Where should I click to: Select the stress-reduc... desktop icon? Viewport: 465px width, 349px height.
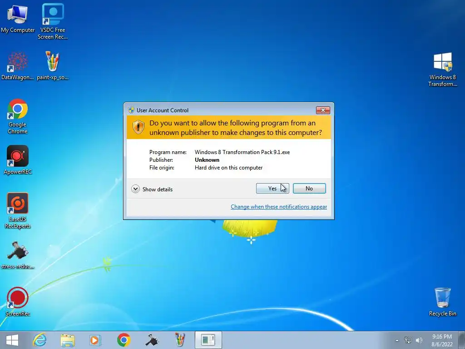click(x=18, y=255)
